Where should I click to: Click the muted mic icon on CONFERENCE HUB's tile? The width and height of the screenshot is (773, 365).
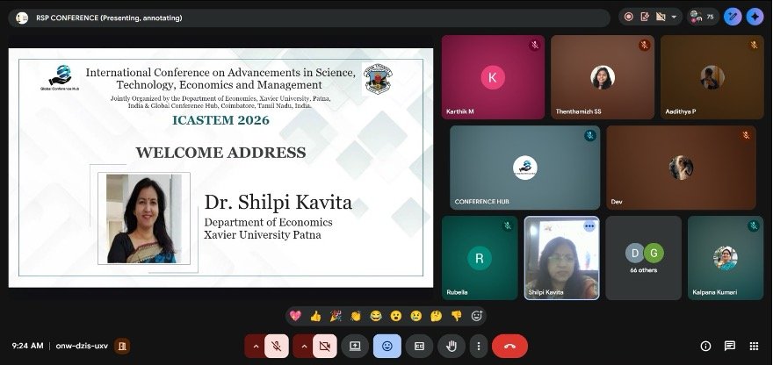click(589, 135)
